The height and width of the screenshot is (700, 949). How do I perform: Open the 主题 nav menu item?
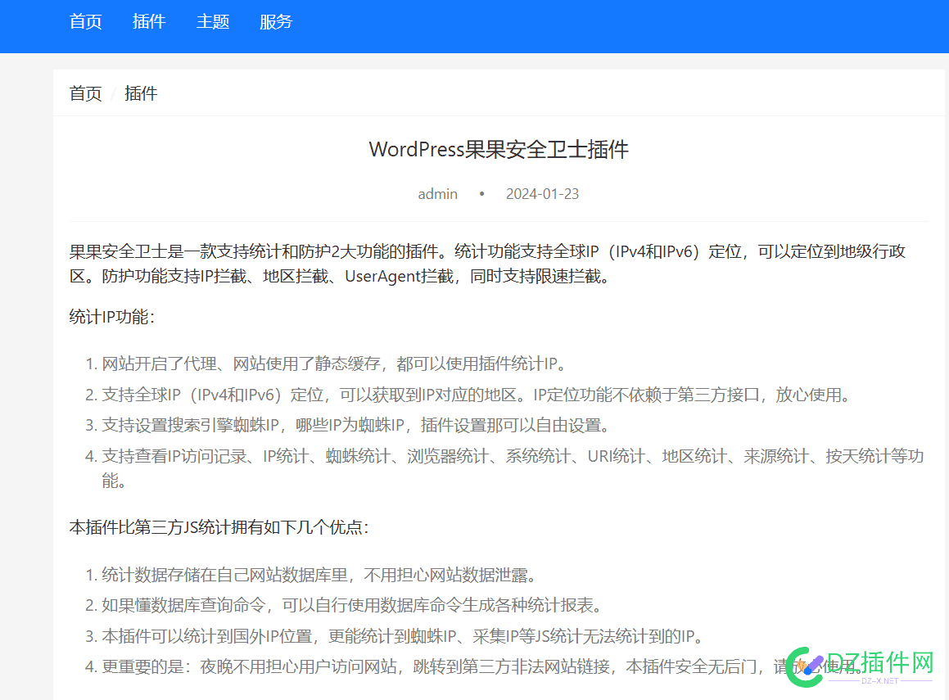click(x=212, y=22)
